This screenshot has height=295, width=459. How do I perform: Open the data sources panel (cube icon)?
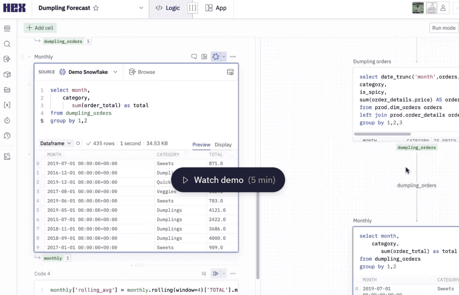pos(6,74)
